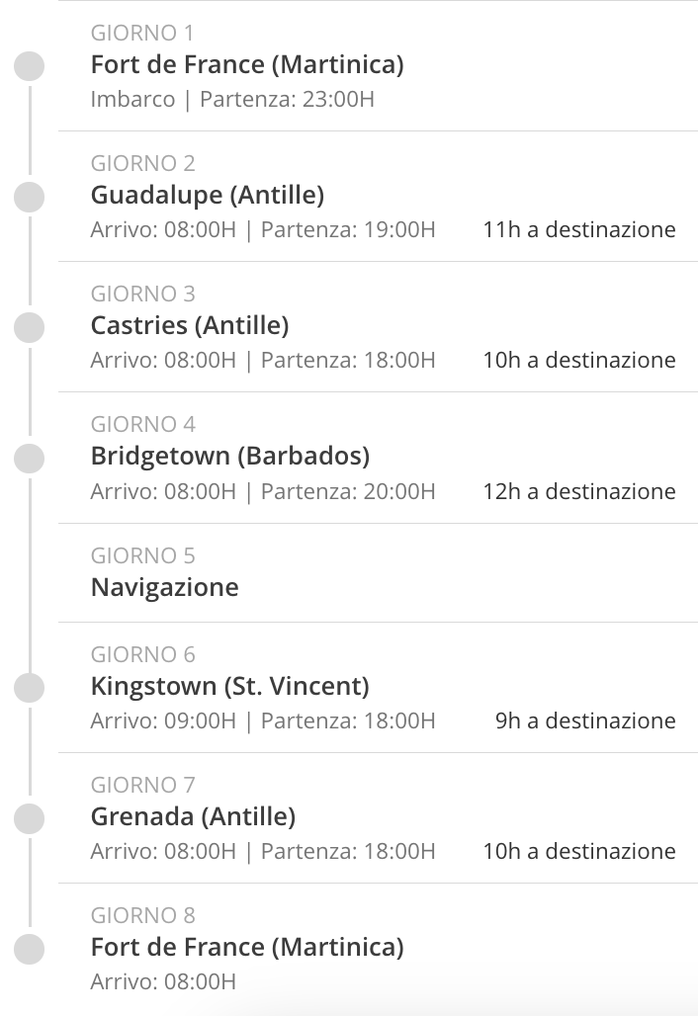Open the Kingstown (St. Vincent) stop title

(229, 686)
